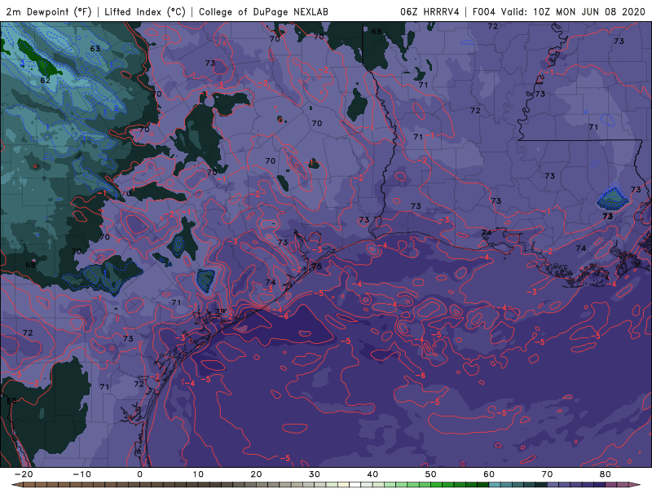Viewport: 652px width, 489px height.
Task: Click the green color bar segment above '50'
Action: click(x=437, y=485)
